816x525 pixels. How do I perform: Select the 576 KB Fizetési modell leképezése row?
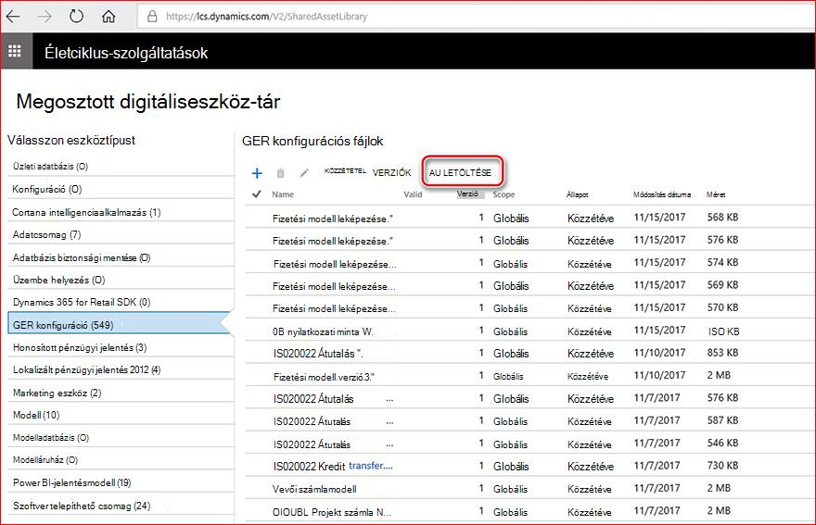point(529,240)
